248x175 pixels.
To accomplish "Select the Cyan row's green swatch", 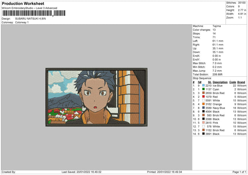I will [x=203, y=89].
